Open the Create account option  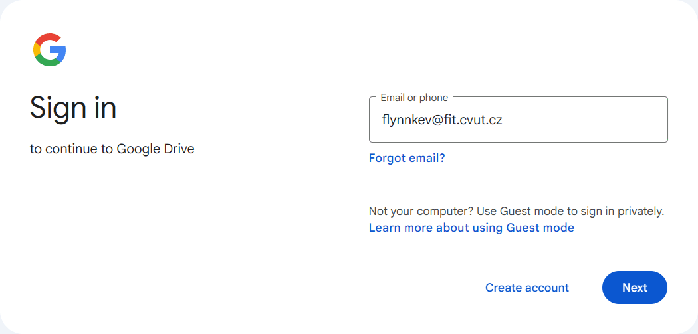coord(526,288)
